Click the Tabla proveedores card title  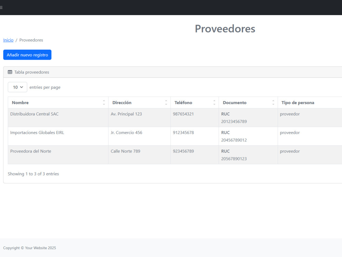coord(31,72)
